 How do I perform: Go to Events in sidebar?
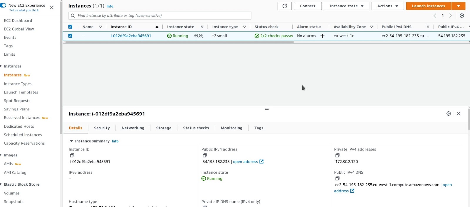pyautogui.click(x=10, y=37)
